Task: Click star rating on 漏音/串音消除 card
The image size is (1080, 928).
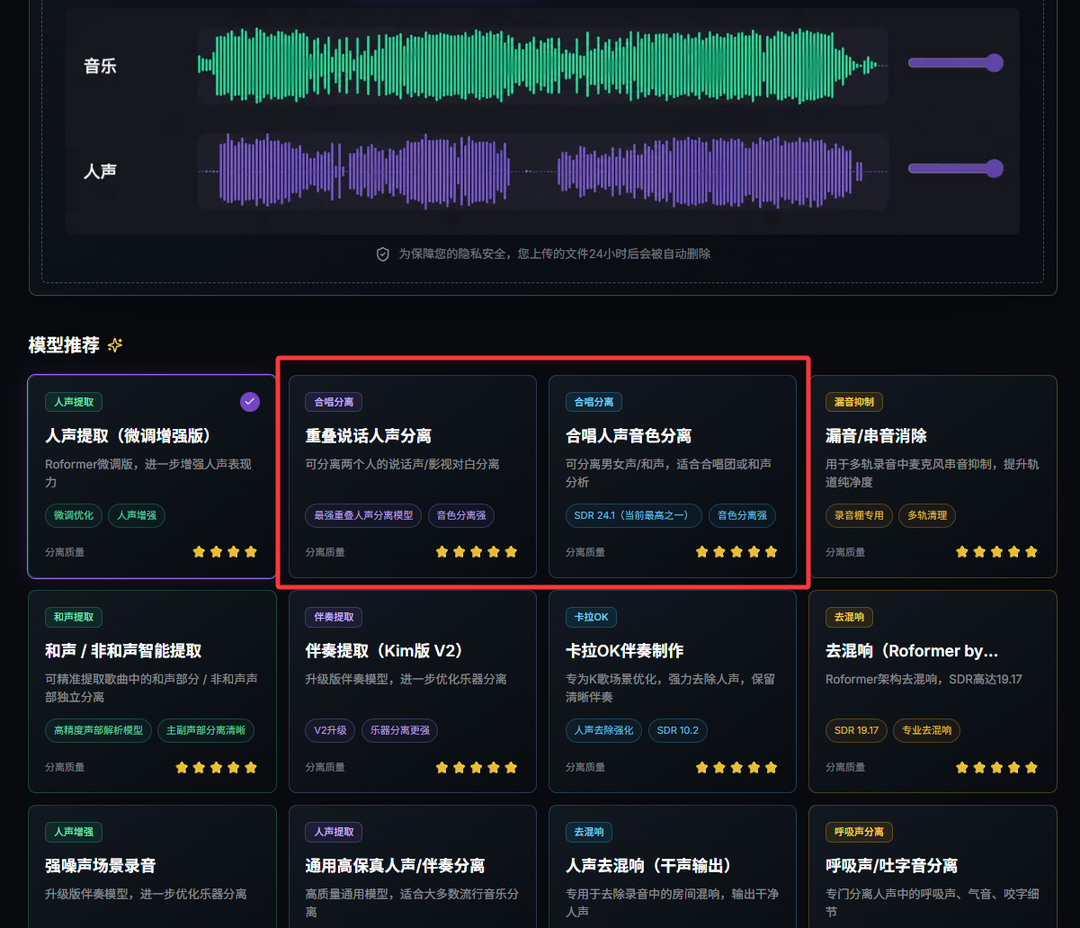Action: pyautogui.click(x=996, y=552)
